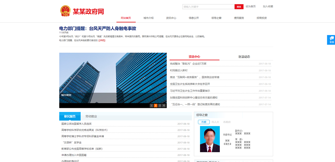Switch to the 区县动态 news tab
The width and height of the screenshot is (335, 162).
(x=244, y=57)
